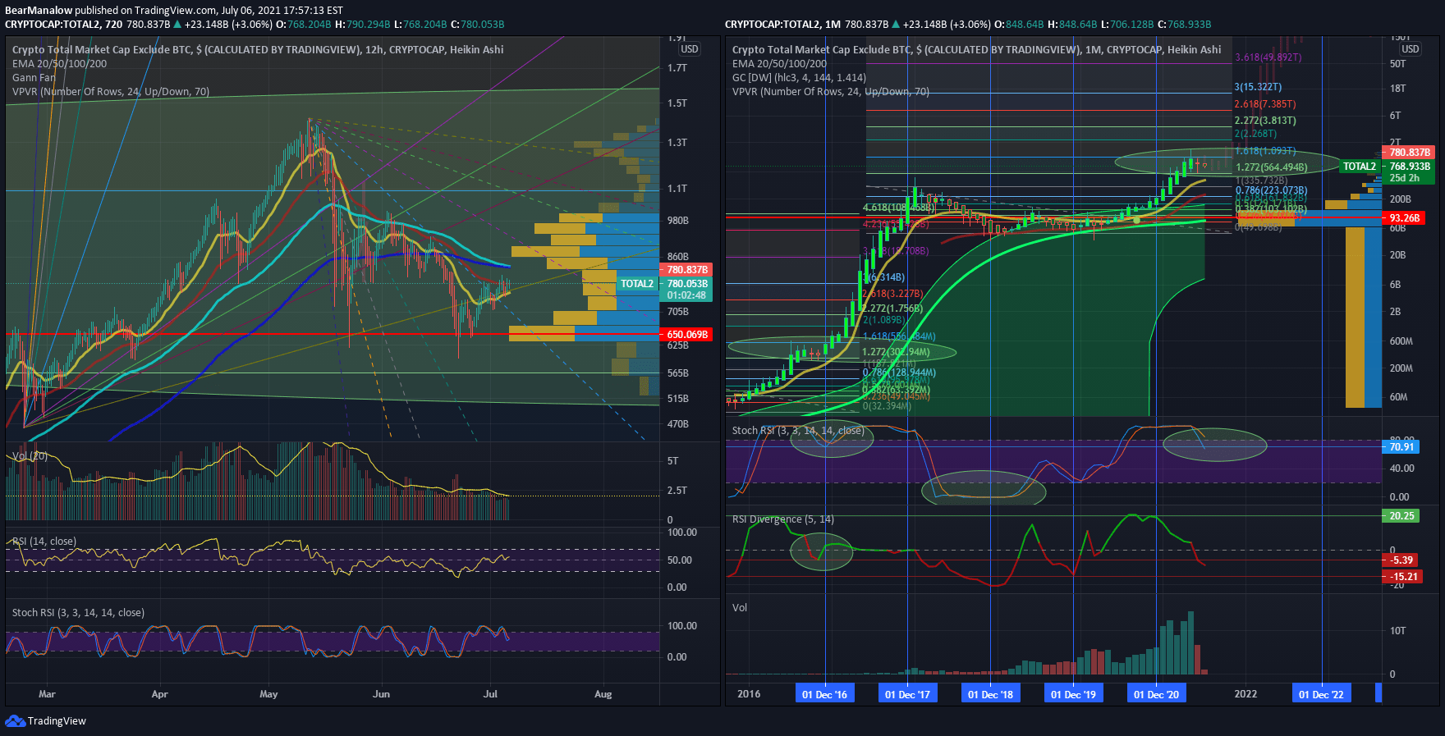1445x736 pixels.
Task: Click the Vol label on monthly chart
Action: click(x=740, y=608)
